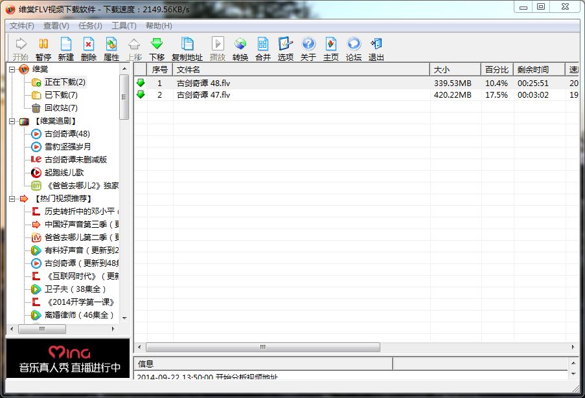This screenshot has width=585, height=398.
Task: Collapse the 【热门视频推荐】 tree section
Action: (12, 199)
